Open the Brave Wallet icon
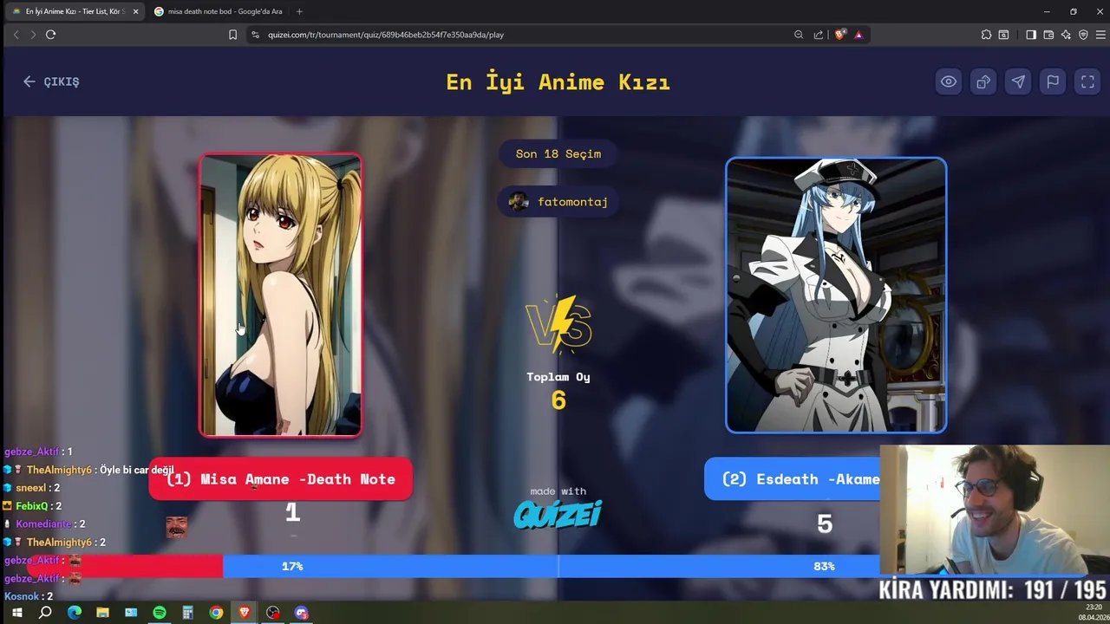This screenshot has height=624, width=1110. pos(1048,35)
